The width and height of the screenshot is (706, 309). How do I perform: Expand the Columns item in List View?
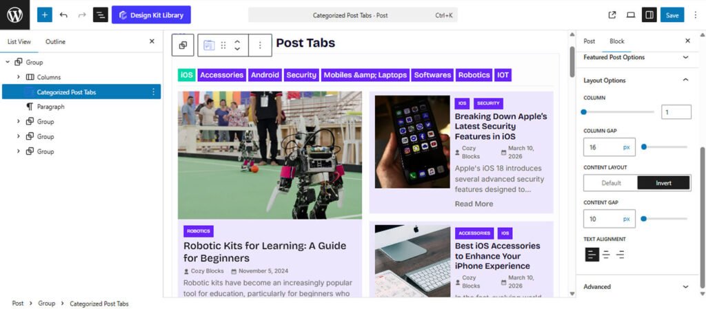18,77
